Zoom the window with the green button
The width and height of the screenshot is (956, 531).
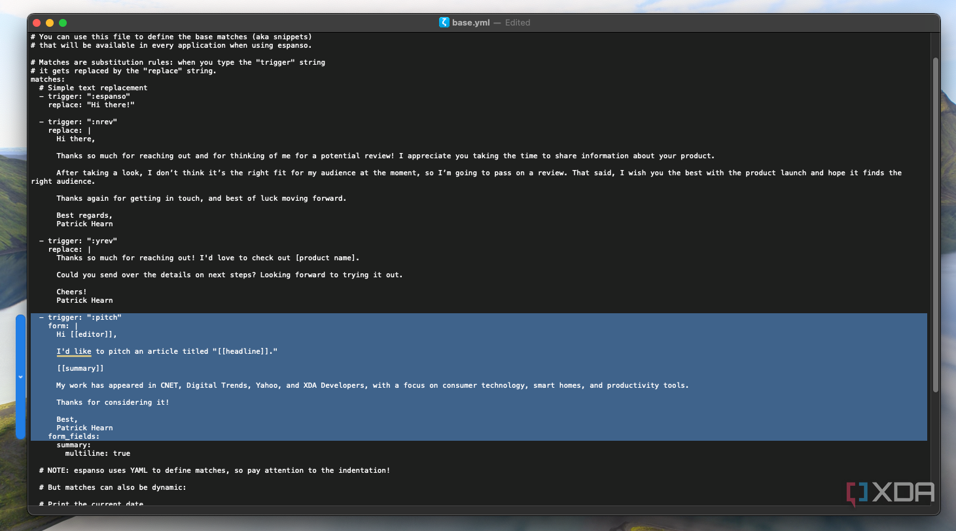point(63,23)
